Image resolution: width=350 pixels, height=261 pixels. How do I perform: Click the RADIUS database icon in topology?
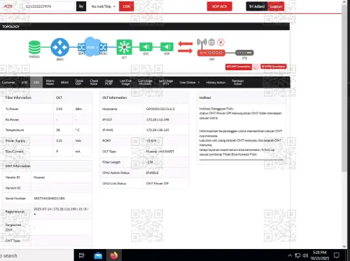pyautogui.click(x=34, y=48)
